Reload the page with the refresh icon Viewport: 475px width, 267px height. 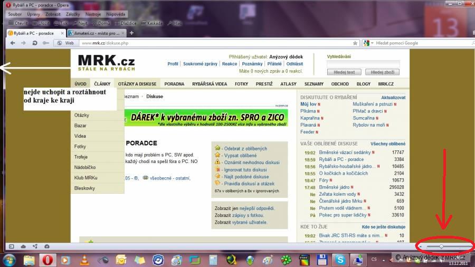[35, 43]
